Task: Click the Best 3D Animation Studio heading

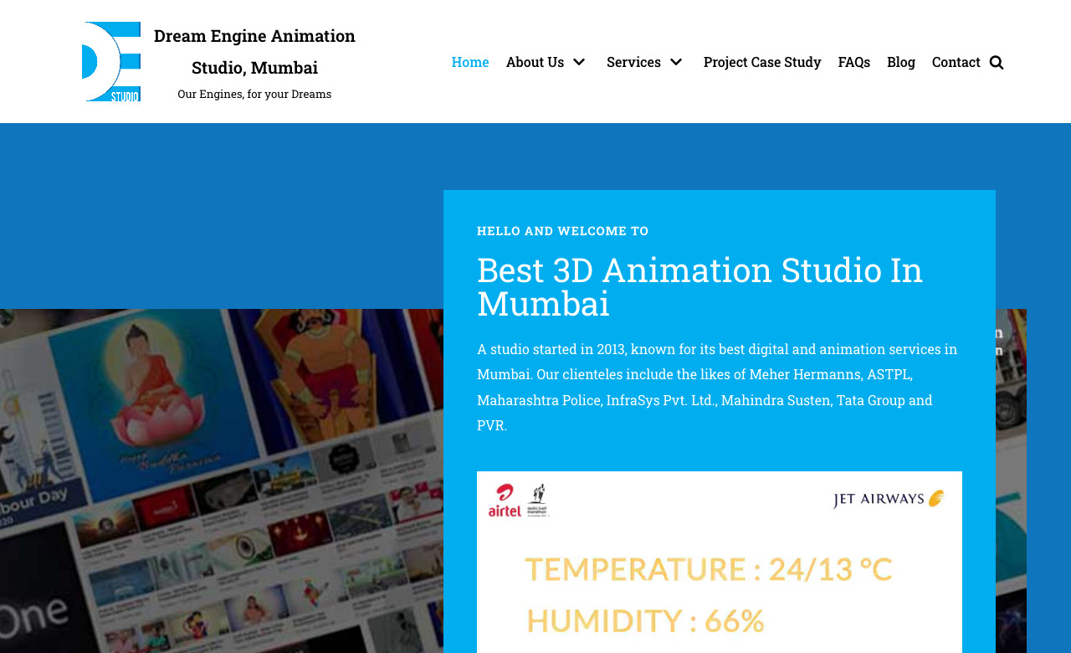Action: [699, 286]
